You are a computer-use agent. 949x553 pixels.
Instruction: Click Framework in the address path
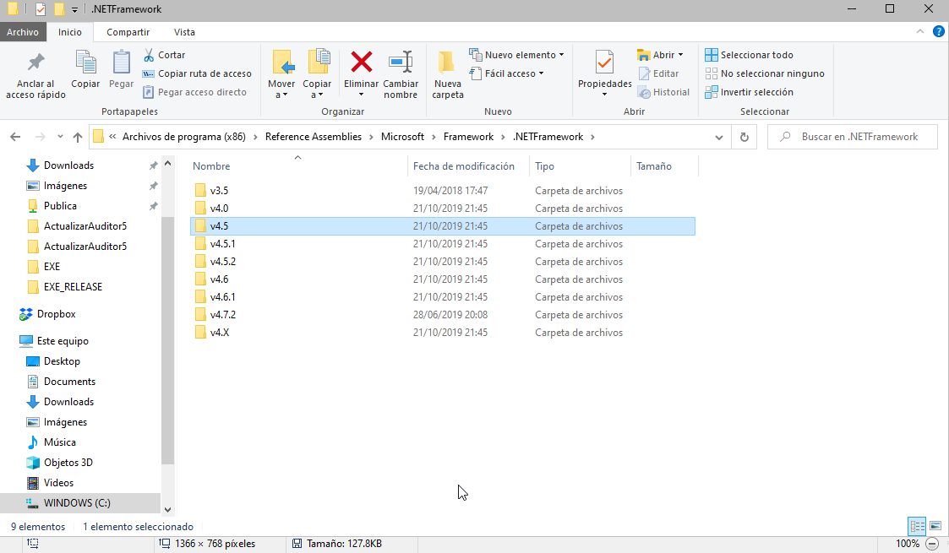pyautogui.click(x=468, y=137)
